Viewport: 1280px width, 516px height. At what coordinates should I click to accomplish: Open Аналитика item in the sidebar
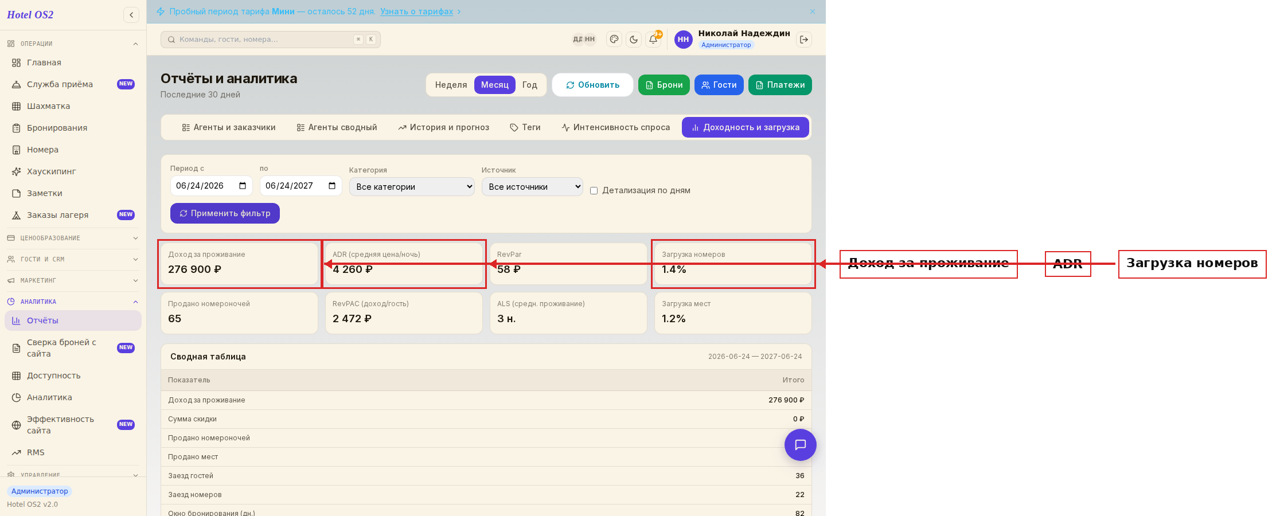pyautogui.click(x=73, y=397)
